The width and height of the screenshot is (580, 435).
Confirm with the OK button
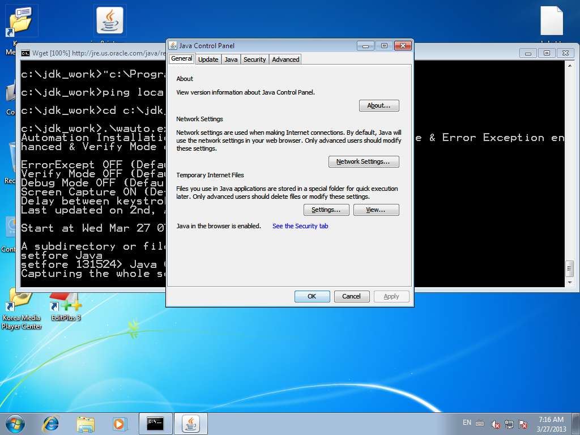312,296
